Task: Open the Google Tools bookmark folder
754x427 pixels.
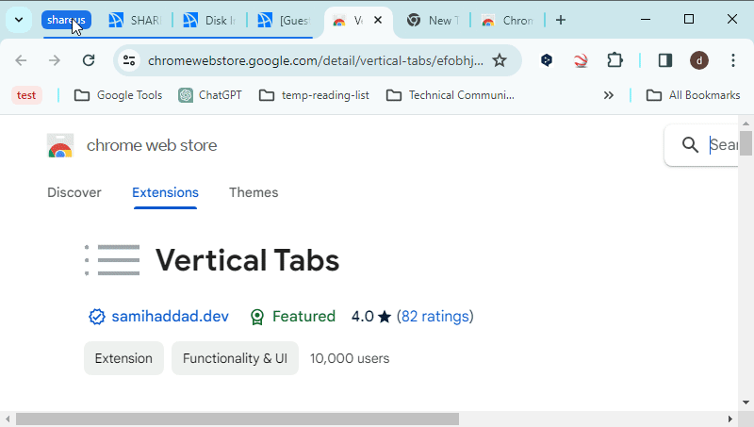Action: click(x=119, y=95)
